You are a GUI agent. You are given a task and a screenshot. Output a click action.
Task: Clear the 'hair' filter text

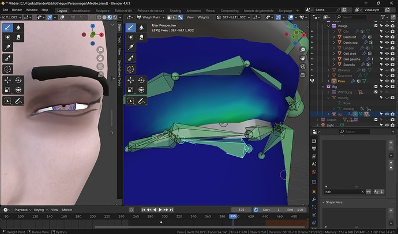(362, 192)
